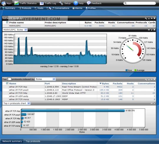Sort by Probe description column header
159x144 pixels.
point(55,22)
